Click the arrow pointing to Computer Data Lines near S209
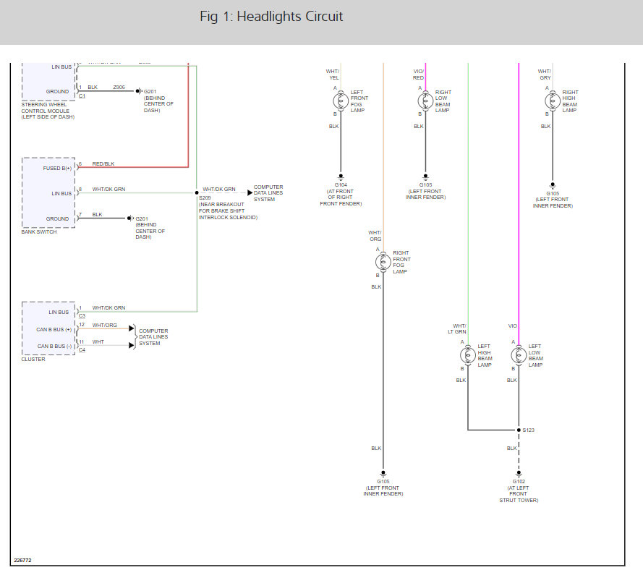The image size is (643, 578). coord(250,193)
